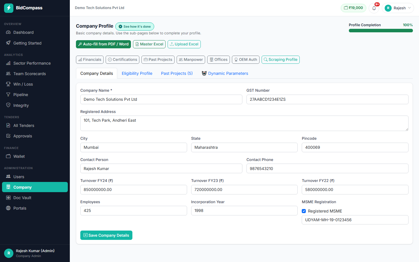Open the Integrity shield item

pyautogui.click(x=35, y=105)
